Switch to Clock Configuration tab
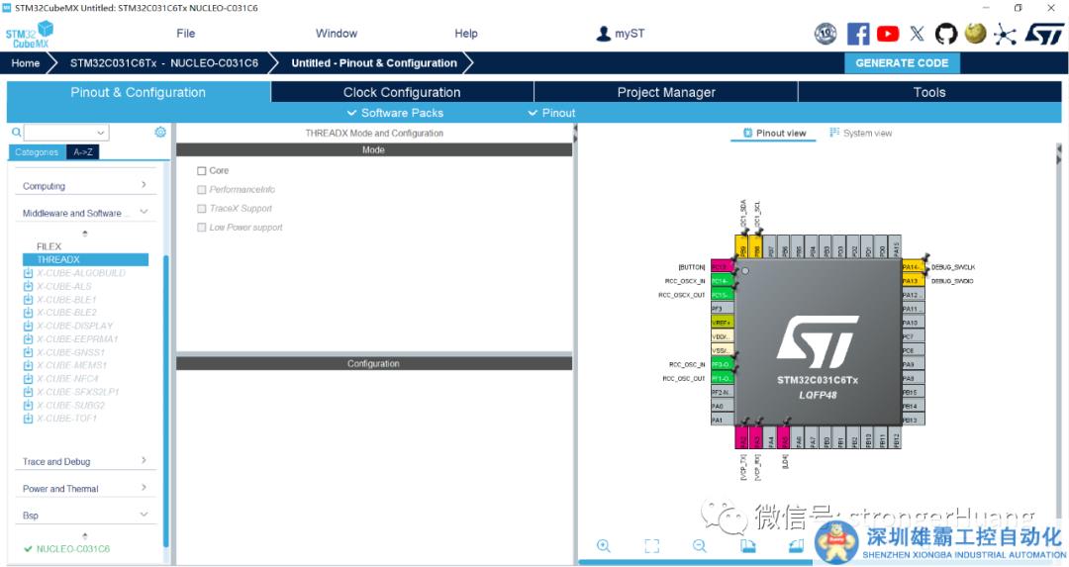Screen dimensions: 1069x567 click(402, 92)
